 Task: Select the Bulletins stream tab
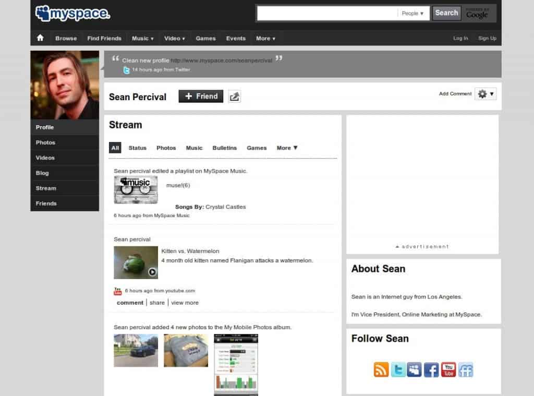pos(224,148)
